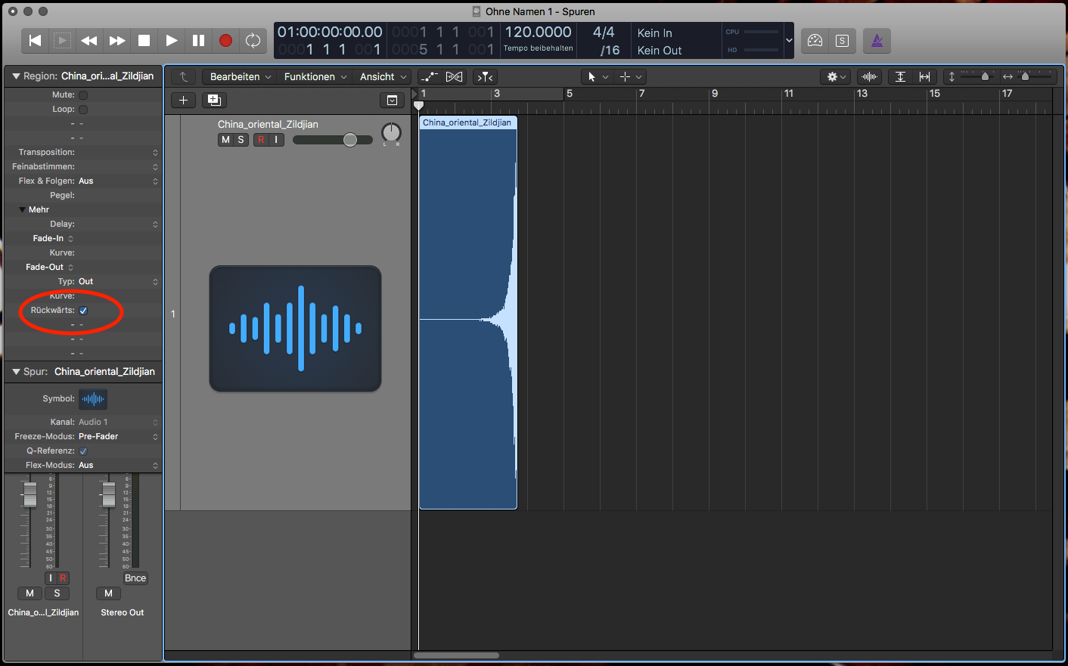The image size is (1068, 666).
Task: Collapse the Mehr disclosure triangle
Action: (23, 209)
